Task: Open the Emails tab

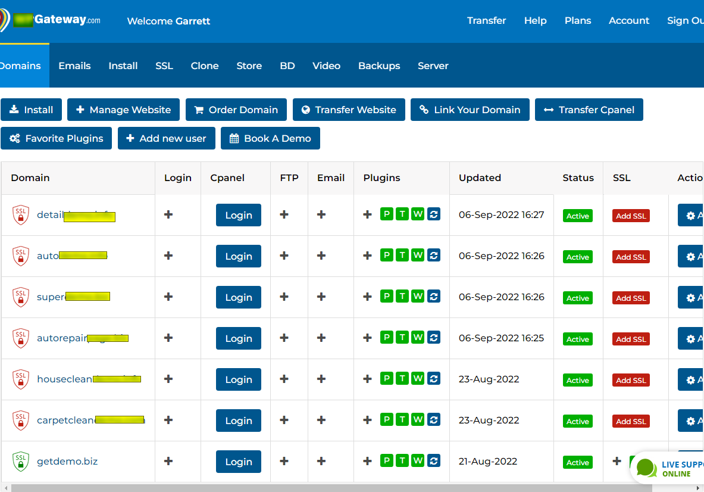Action: [x=74, y=66]
